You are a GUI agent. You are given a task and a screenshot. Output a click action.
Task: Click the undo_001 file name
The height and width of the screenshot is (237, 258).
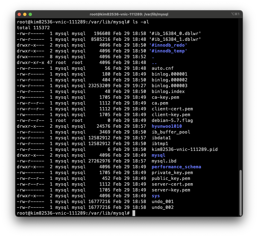(x=162, y=201)
